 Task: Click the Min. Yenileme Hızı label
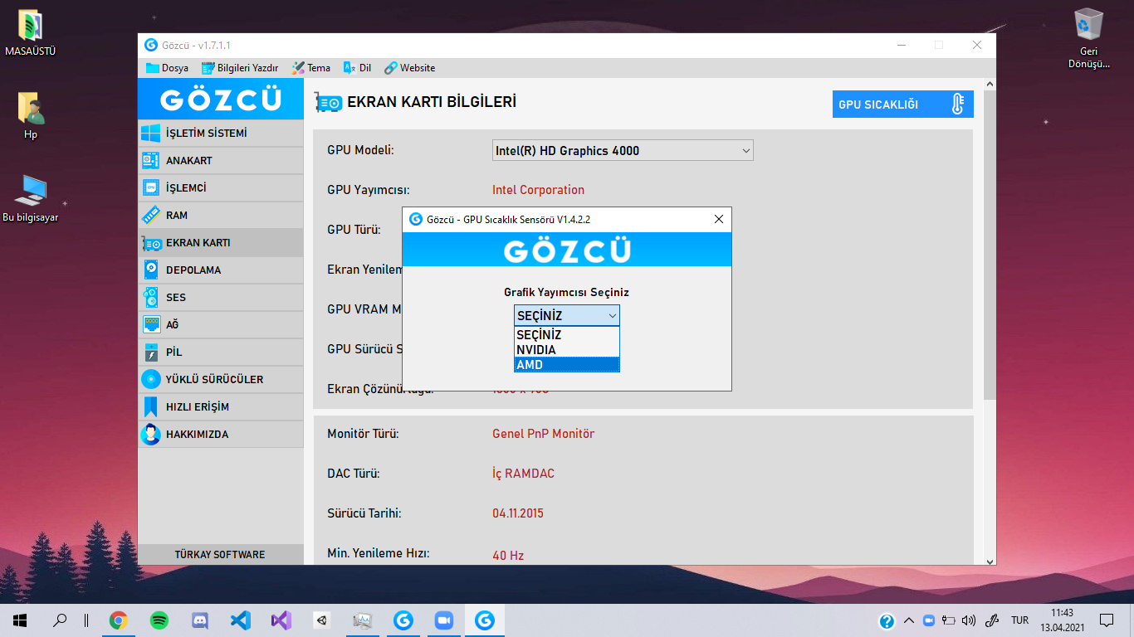(378, 553)
